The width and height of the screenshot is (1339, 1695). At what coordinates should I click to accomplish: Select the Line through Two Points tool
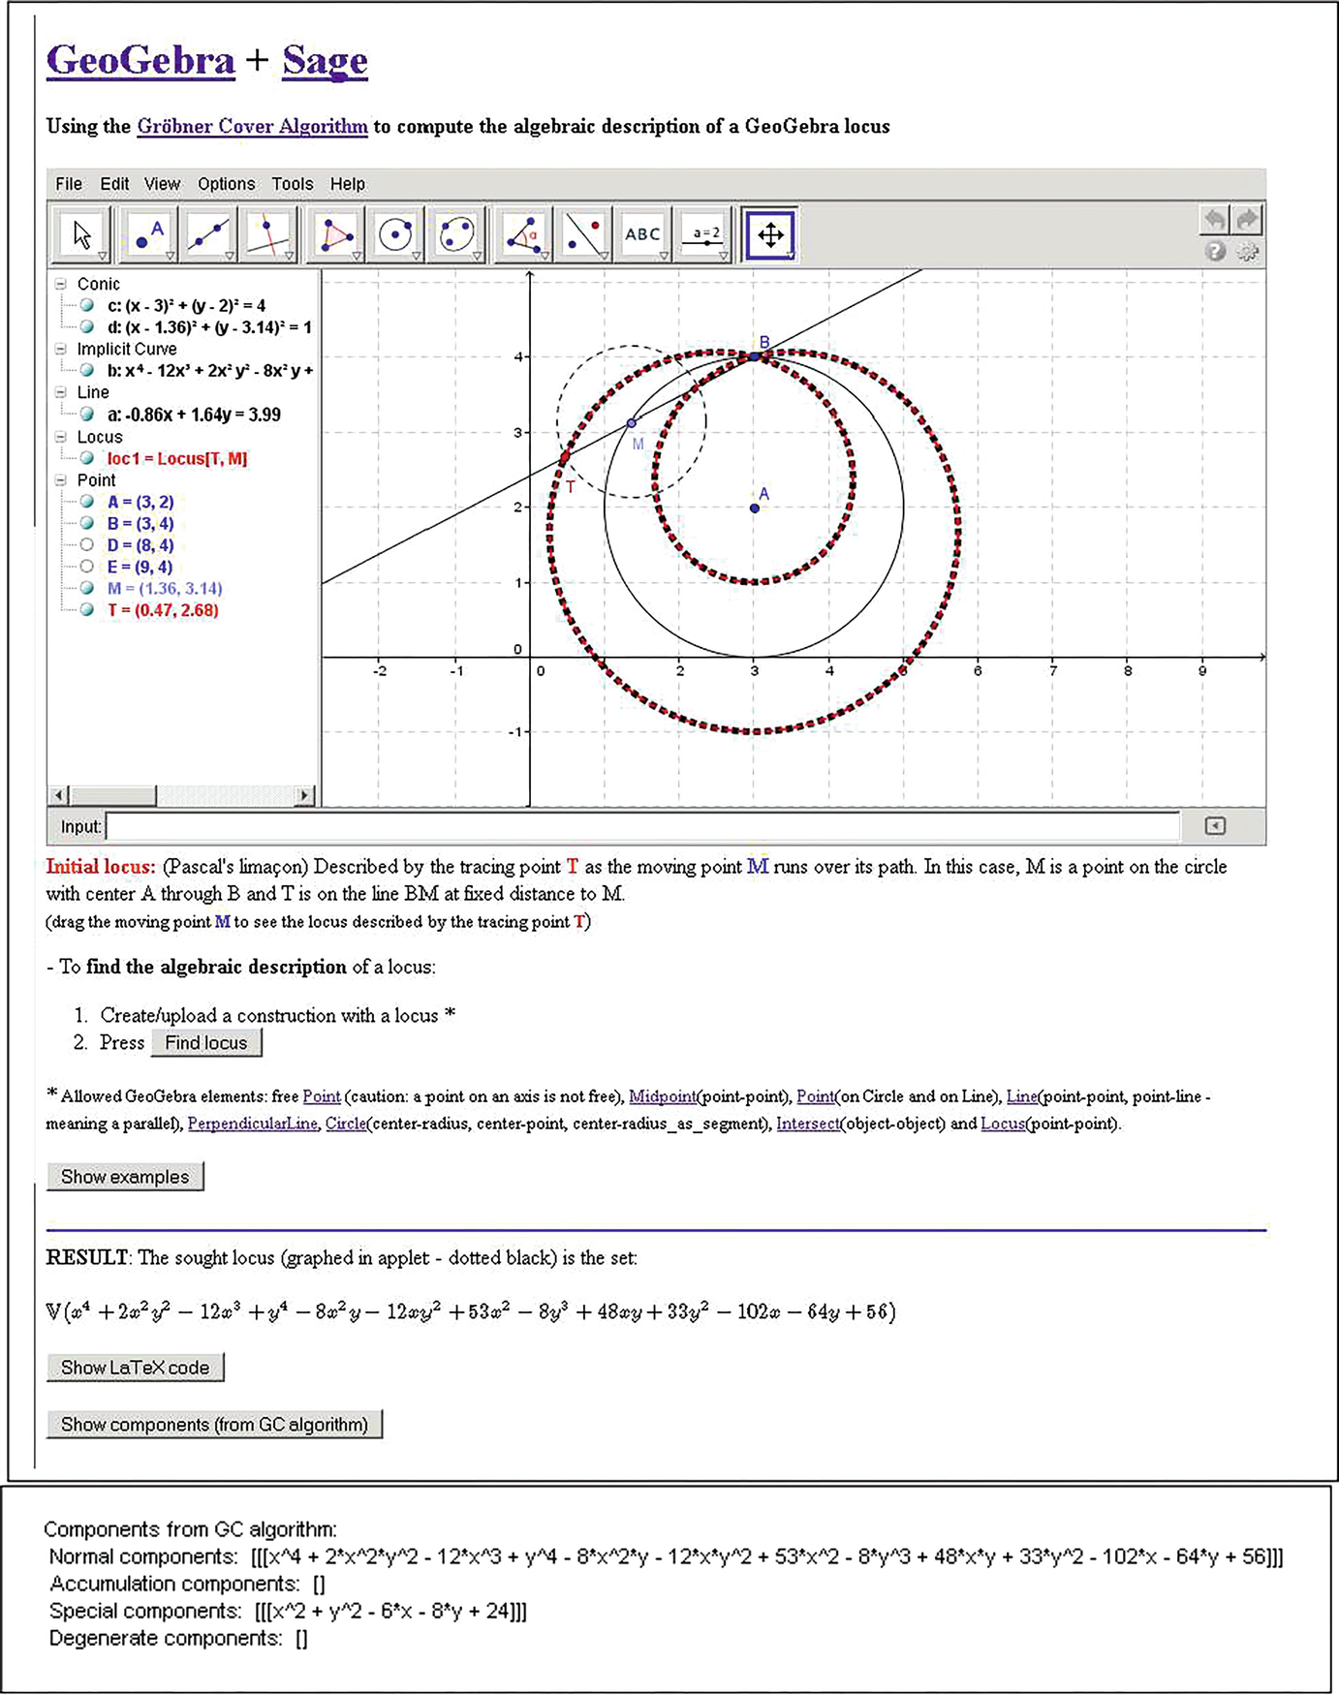point(206,234)
